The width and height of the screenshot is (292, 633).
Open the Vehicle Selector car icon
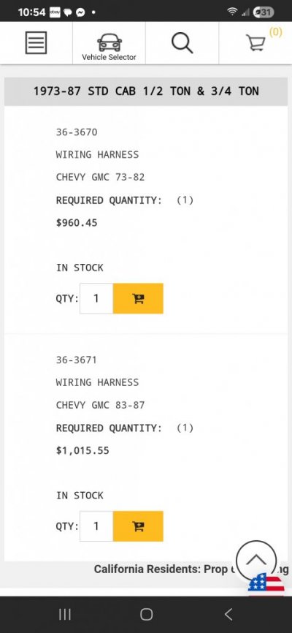(109, 42)
